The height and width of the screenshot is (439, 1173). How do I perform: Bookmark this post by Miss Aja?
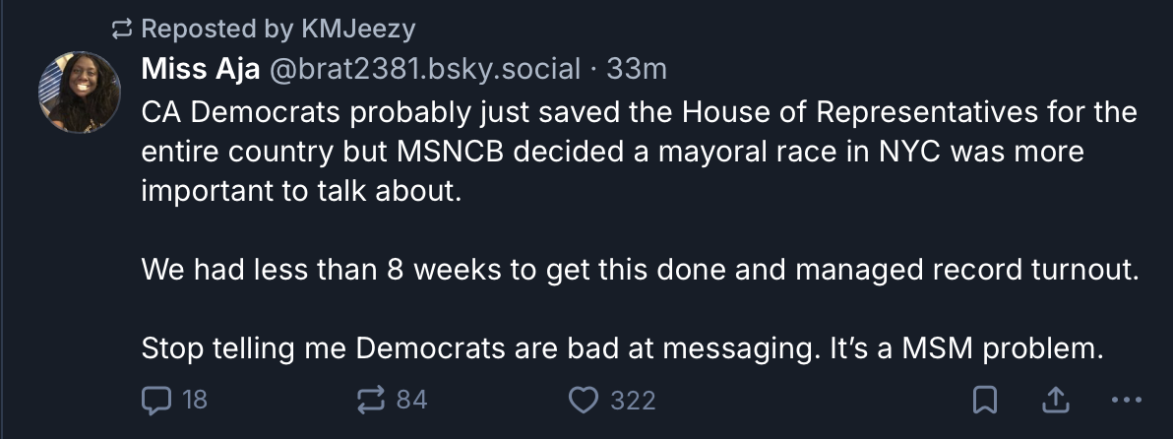click(986, 400)
